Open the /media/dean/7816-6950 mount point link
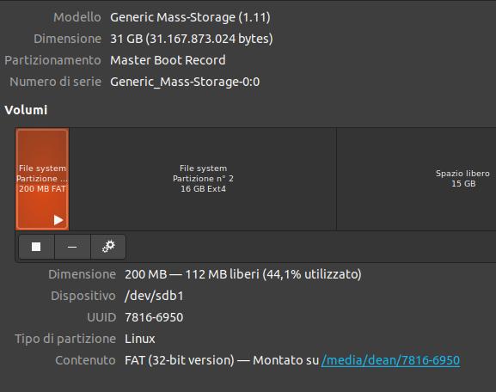Screen dimensions: 496x392 (x=390, y=360)
